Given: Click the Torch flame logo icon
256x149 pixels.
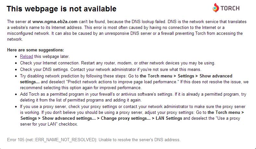Looking at the screenshot, I should (216, 8).
